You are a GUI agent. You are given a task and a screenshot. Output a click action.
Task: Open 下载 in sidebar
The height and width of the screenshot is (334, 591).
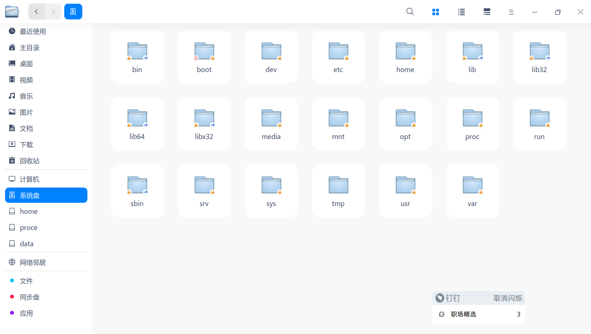click(x=46, y=145)
